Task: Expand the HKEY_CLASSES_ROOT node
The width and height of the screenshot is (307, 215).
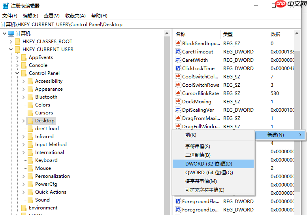Action: [x=11, y=42]
